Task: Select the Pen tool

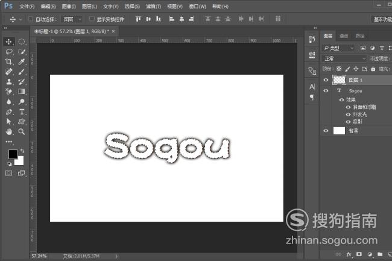Action: tap(9, 112)
